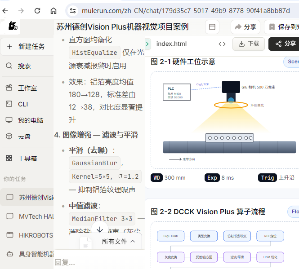Click the MedianFilter 3×3 code tag
The width and height of the screenshot is (299, 269).
(102, 219)
